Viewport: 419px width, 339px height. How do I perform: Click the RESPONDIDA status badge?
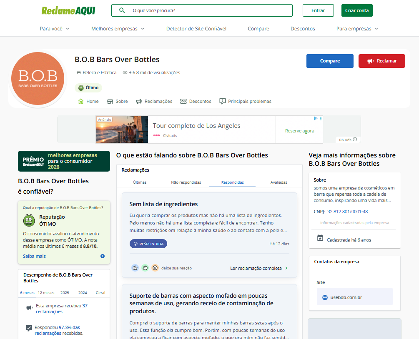pyautogui.click(x=148, y=244)
